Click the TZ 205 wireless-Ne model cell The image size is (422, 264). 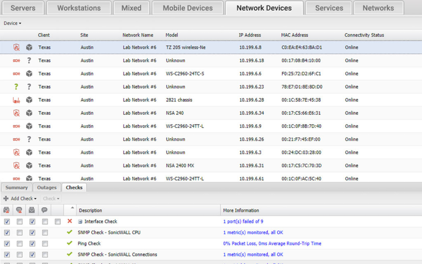click(x=186, y=47)
